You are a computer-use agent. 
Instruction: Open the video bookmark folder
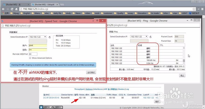pyautogui.click(x=86, y=13)
